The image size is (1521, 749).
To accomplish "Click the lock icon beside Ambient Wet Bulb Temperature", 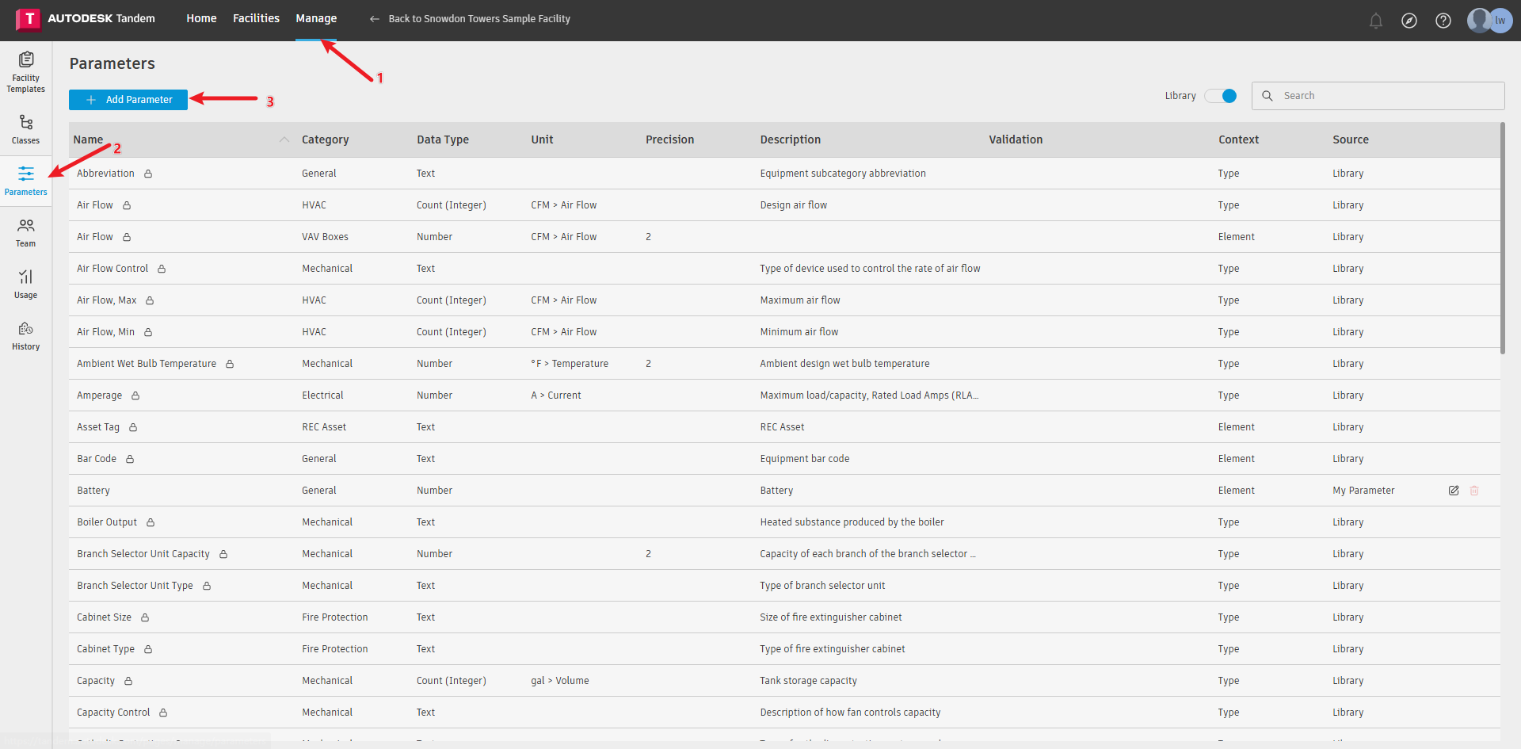I will point(230,364).
